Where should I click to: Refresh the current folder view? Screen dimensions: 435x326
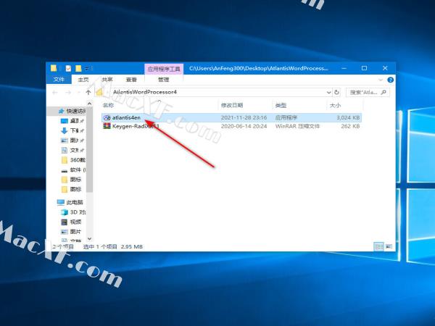(x=337, y=92)
